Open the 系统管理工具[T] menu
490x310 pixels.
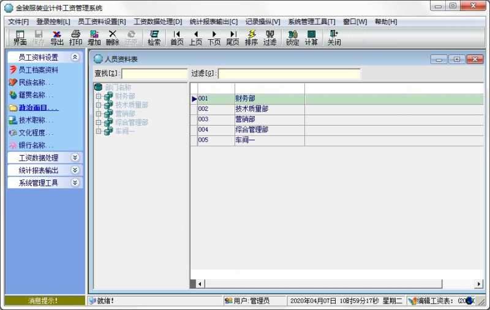(312, 21)
